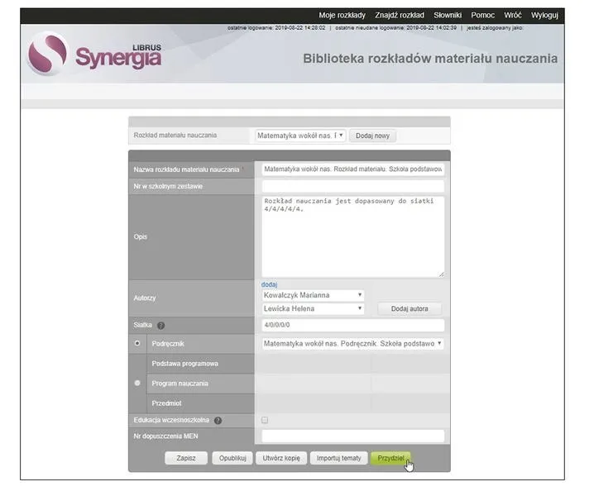Click the Opis textarea resize handle
The width and height of the screenshot is (594, 496).
[441, 274]
